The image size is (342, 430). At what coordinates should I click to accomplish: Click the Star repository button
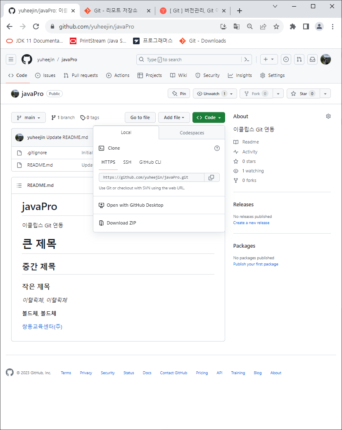tap(303, 93)
